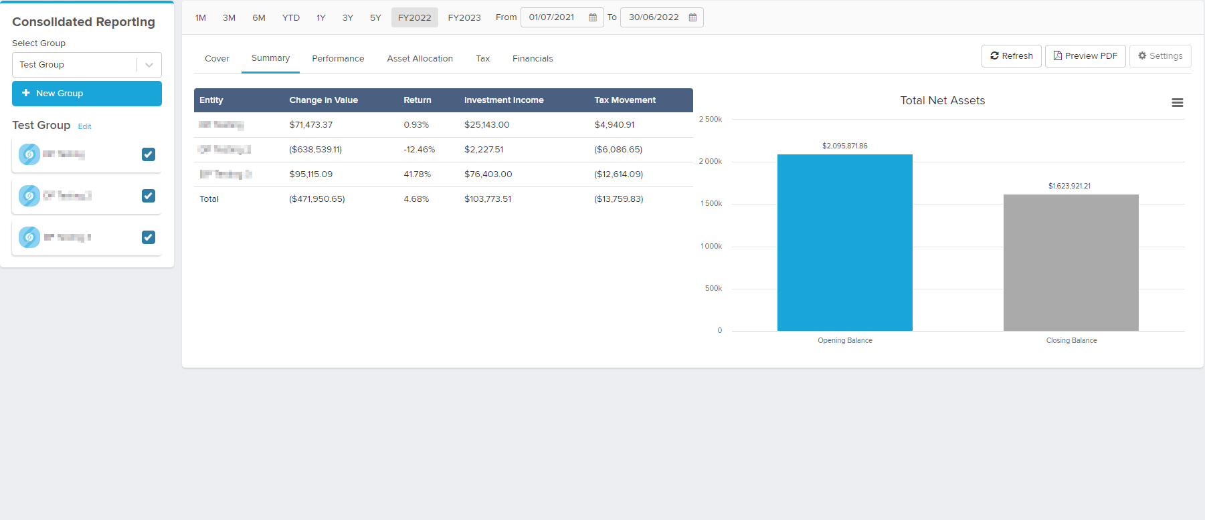Click the $76,403.00 investment income cell
This screenshot has width=1205, height=520.
click(488, 174)
